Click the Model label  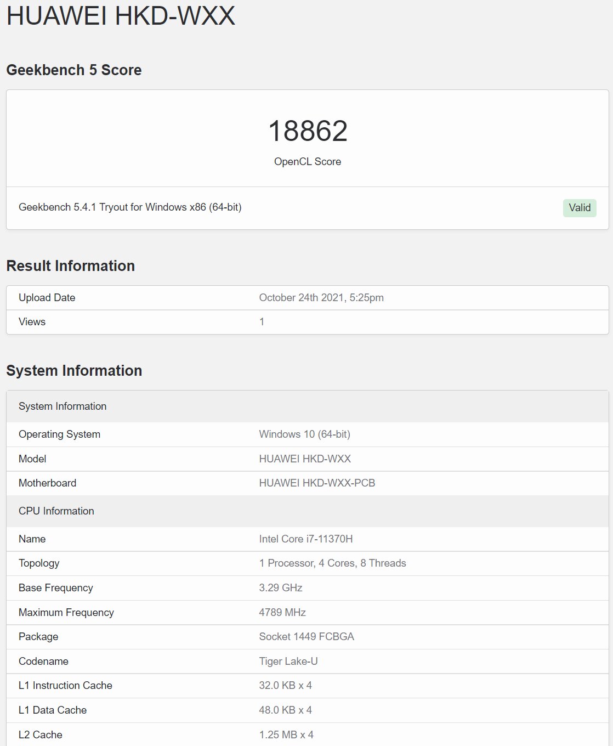[32, 459]
